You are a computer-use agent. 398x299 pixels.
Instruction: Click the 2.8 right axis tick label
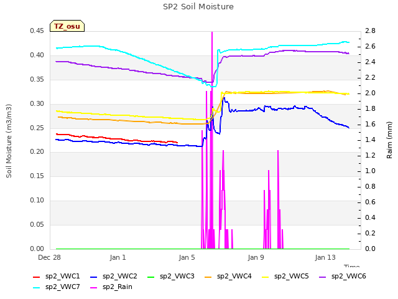pyautogui.click(x=370, y=31)
